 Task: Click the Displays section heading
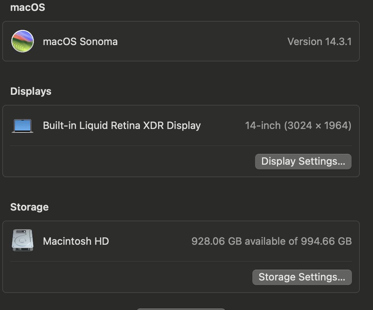point(31,91)
